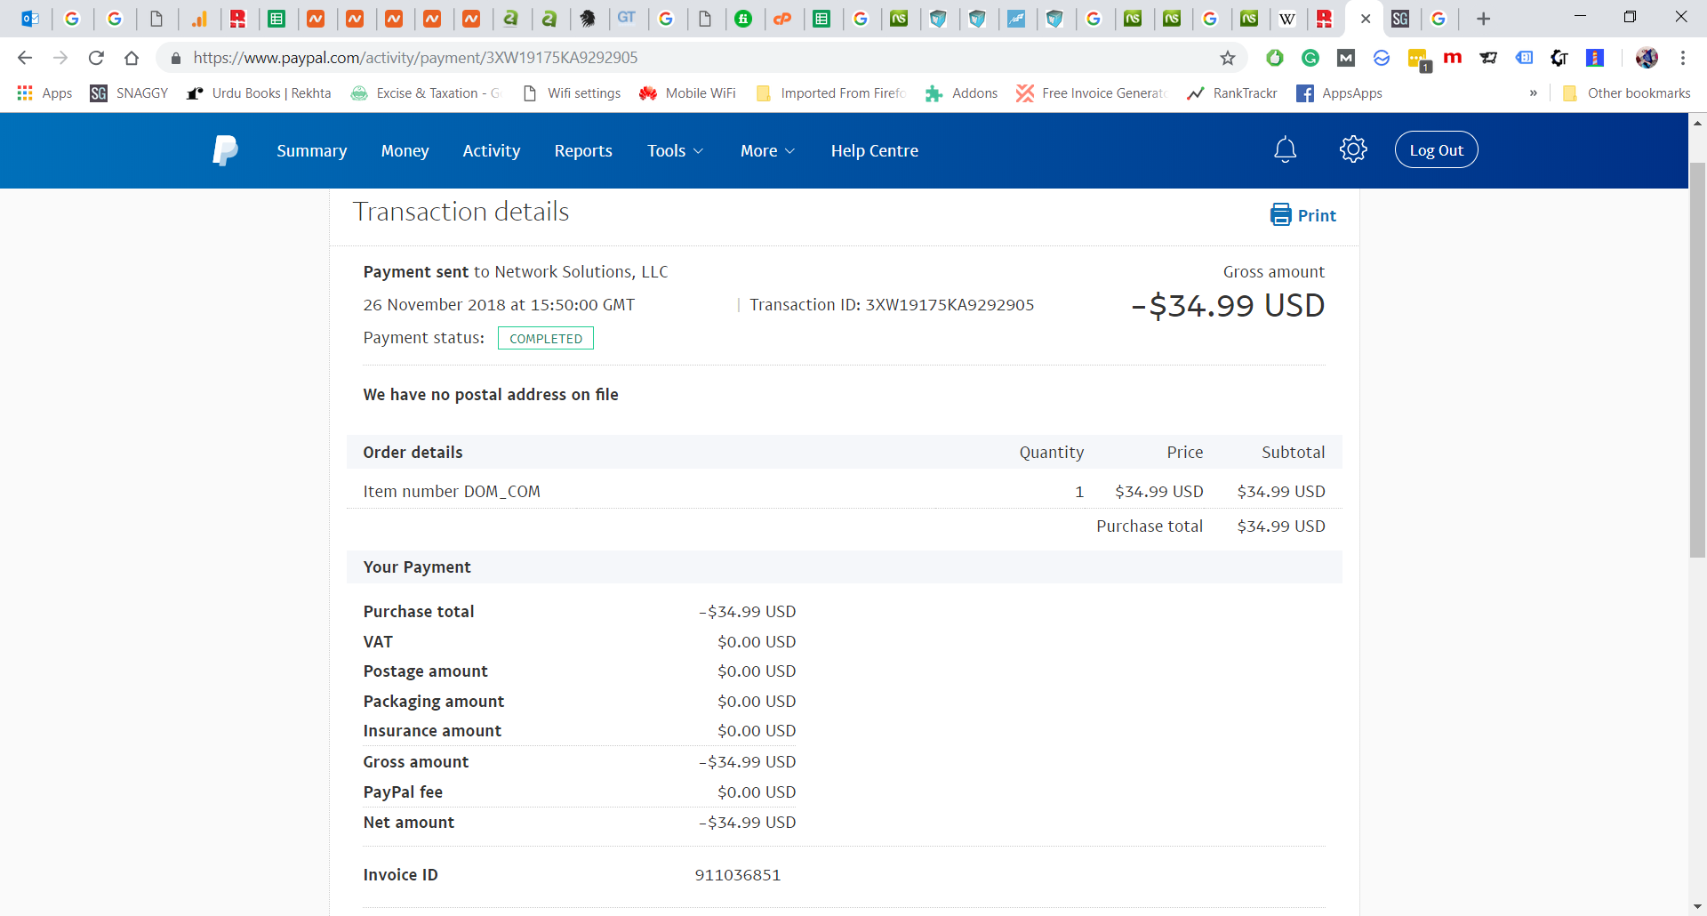Open the Activity page
This screenshot has width=1707, height=916.
click(x=492, y=150)
